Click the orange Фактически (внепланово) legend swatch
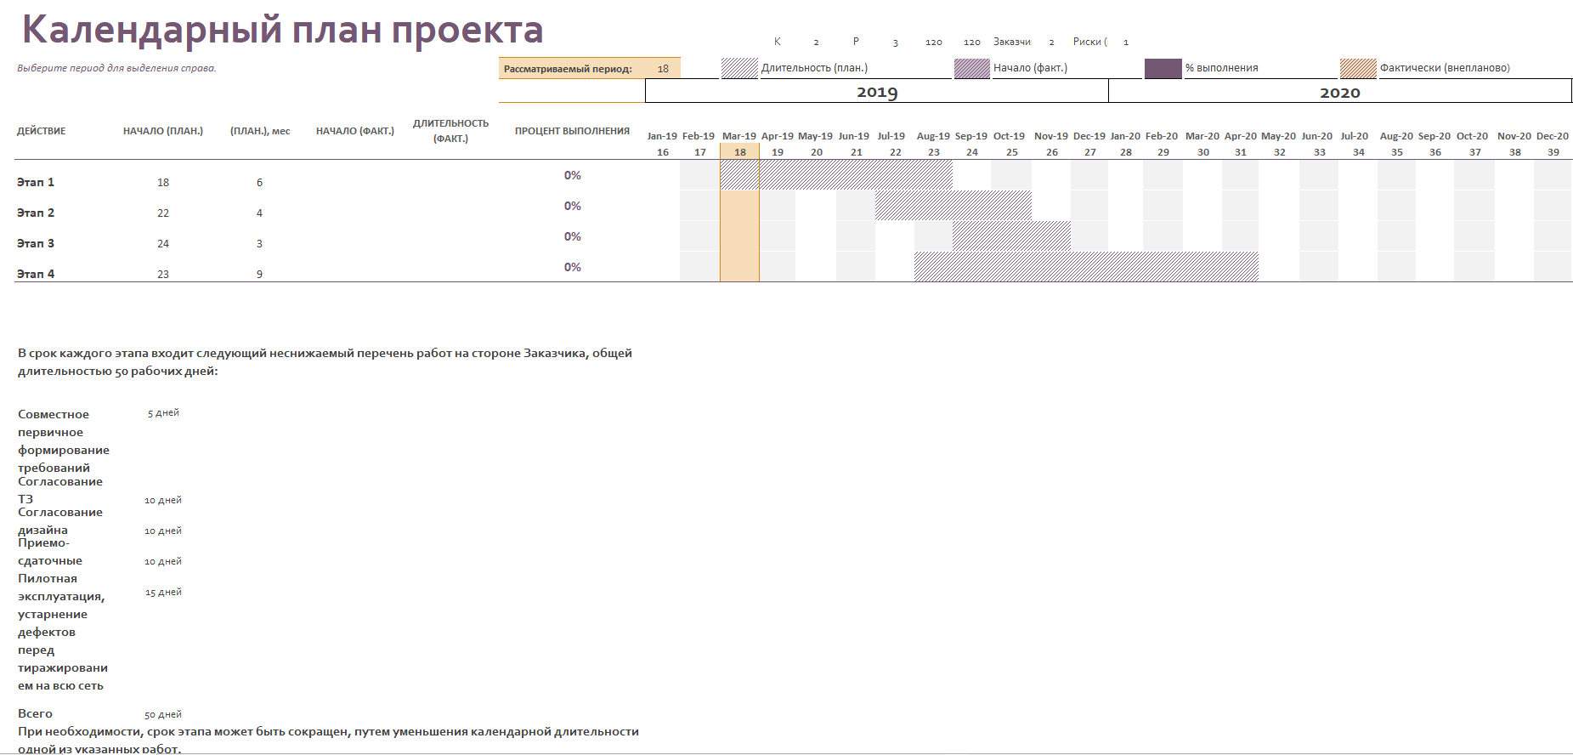The height and width of the screenshot is (755, 1573). pos(1357,69)
